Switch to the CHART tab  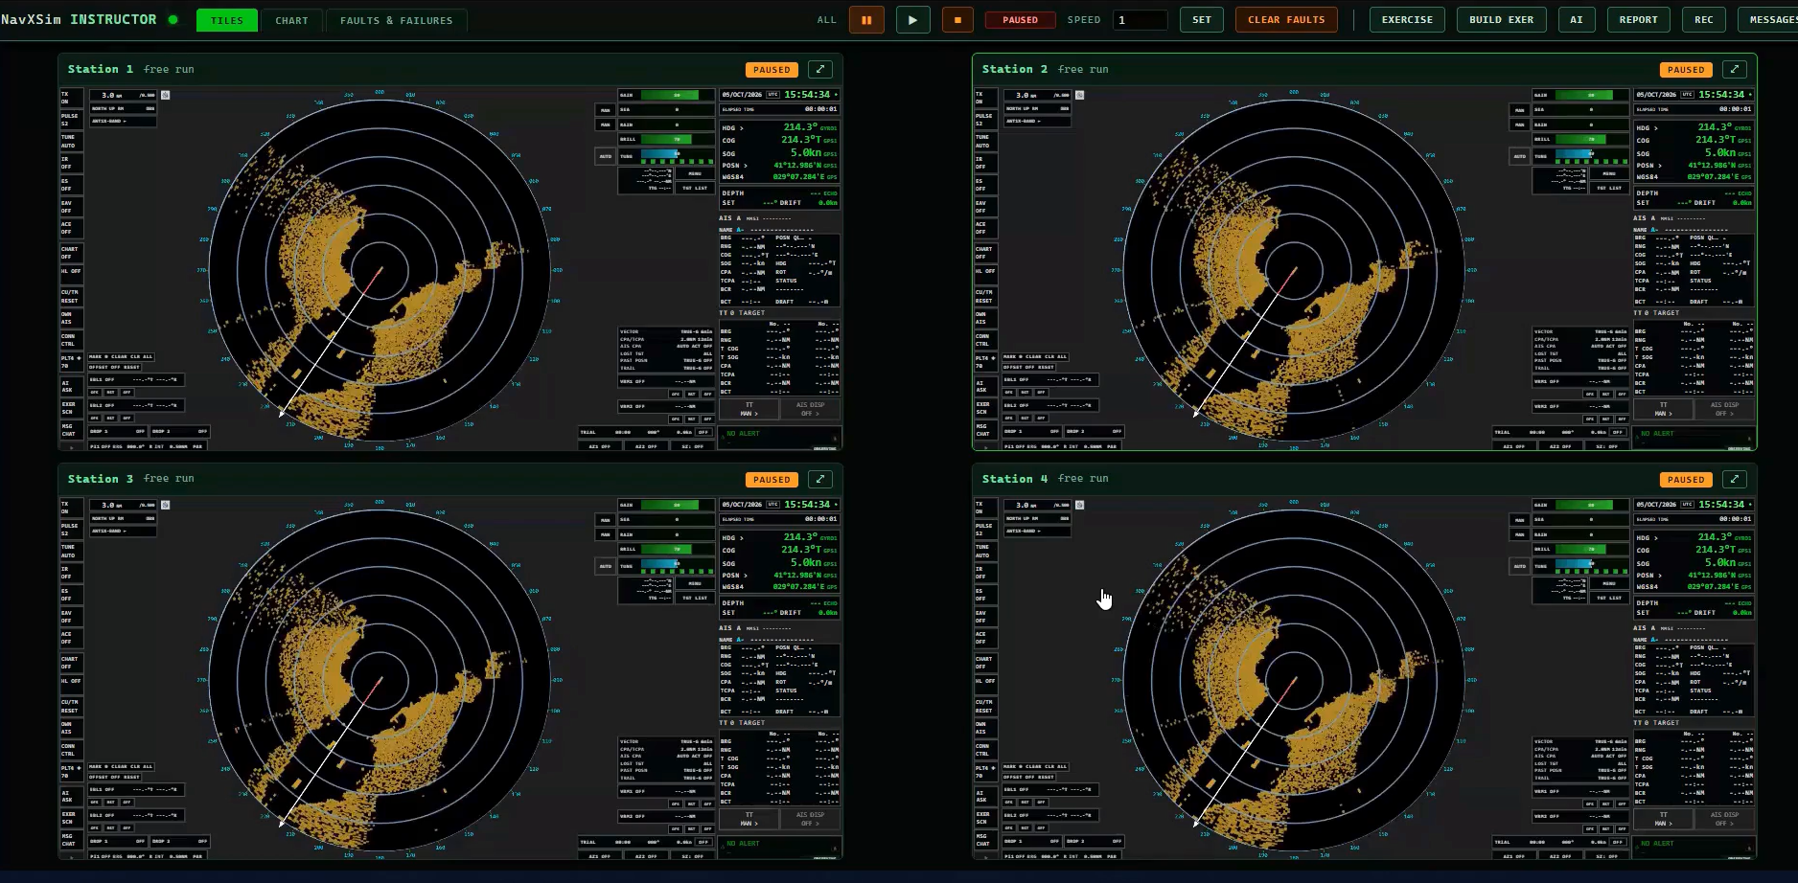click(x=292, y=20)
